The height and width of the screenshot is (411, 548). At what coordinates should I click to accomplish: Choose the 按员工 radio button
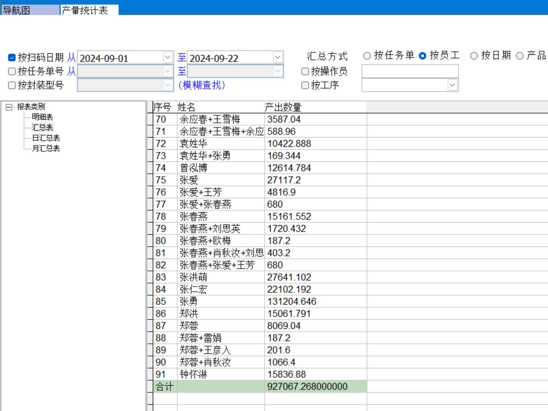423,56
